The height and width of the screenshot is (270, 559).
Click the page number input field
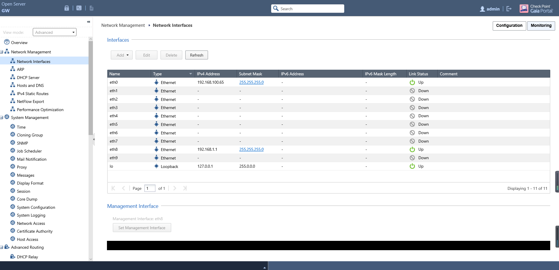point(150,188)
